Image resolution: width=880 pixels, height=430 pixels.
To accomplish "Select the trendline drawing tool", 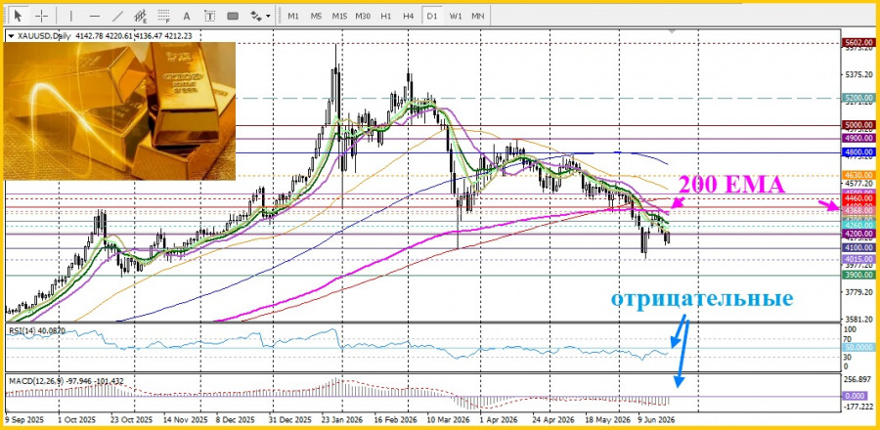I will coord(117,16).
